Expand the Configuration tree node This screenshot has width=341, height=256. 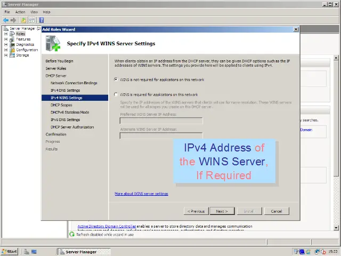tap(6, 50)
